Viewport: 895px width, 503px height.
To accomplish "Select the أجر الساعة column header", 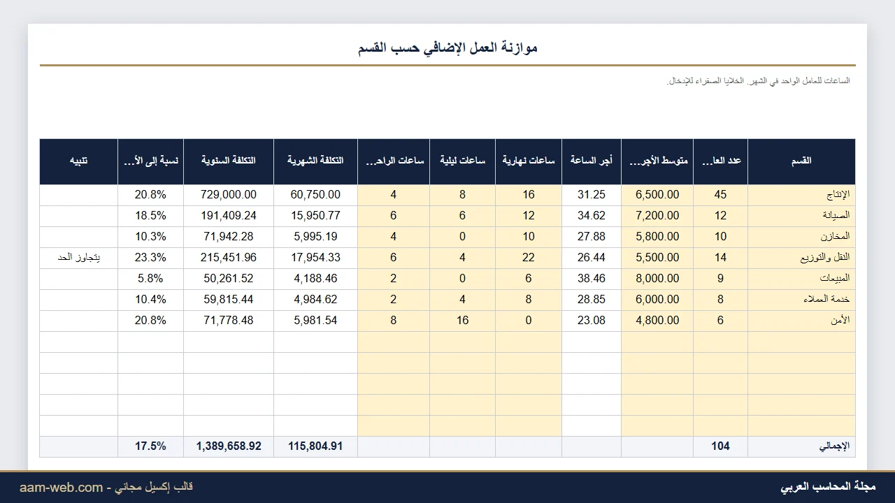I will click(592, 161).
